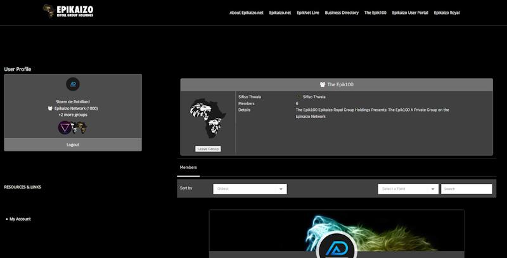Click the Epikaizo logo in the header

point(67,11)
